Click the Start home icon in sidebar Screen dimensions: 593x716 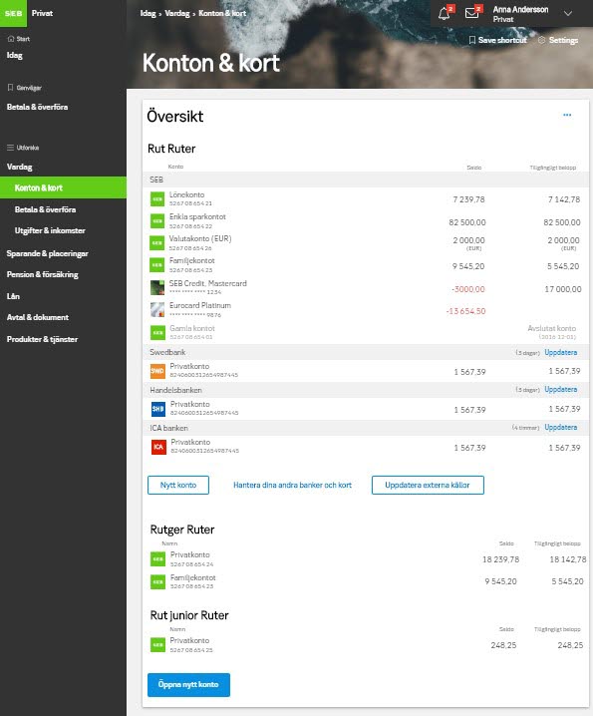pos(11,39)
